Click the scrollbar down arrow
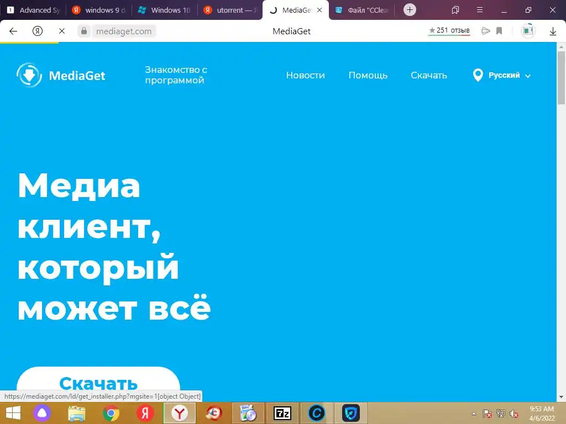566x424 pixels. [561, 397]
